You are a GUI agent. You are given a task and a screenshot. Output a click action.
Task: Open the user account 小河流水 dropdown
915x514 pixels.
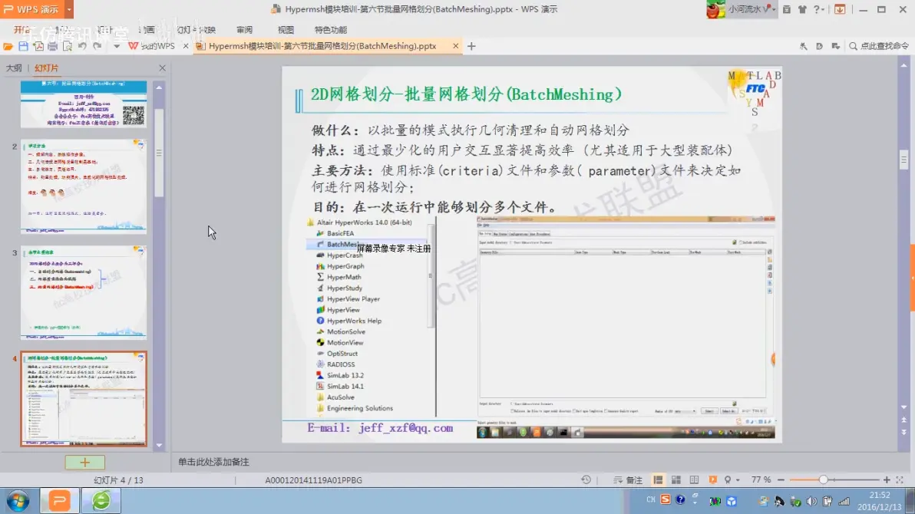tap(751, 9)
